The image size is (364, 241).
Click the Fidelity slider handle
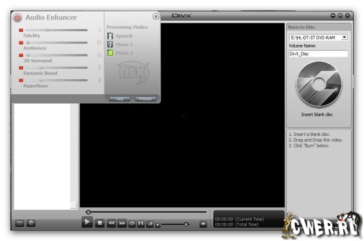[47, 30]
